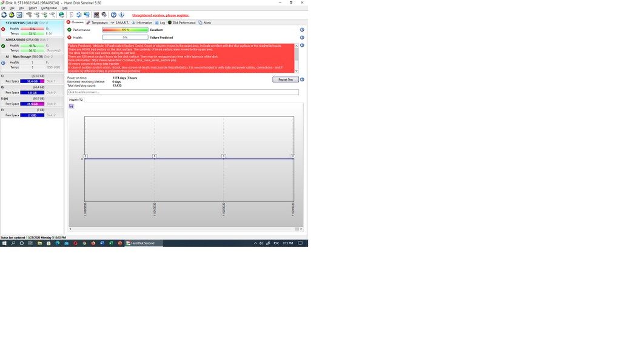Click the dark monitor icon in toolbar

(x=96, y=15)
